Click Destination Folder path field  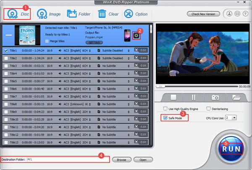(x=68, y=160)
